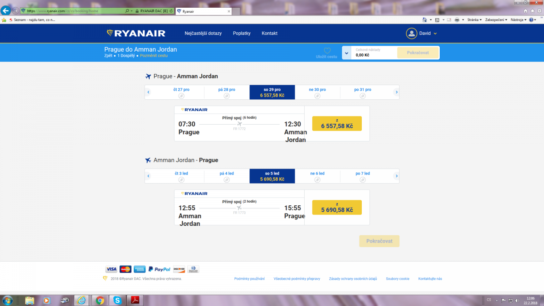This screenshot has height=306, width=544.
Task: Click the David profile avatar icon
Action: point(411,34)
